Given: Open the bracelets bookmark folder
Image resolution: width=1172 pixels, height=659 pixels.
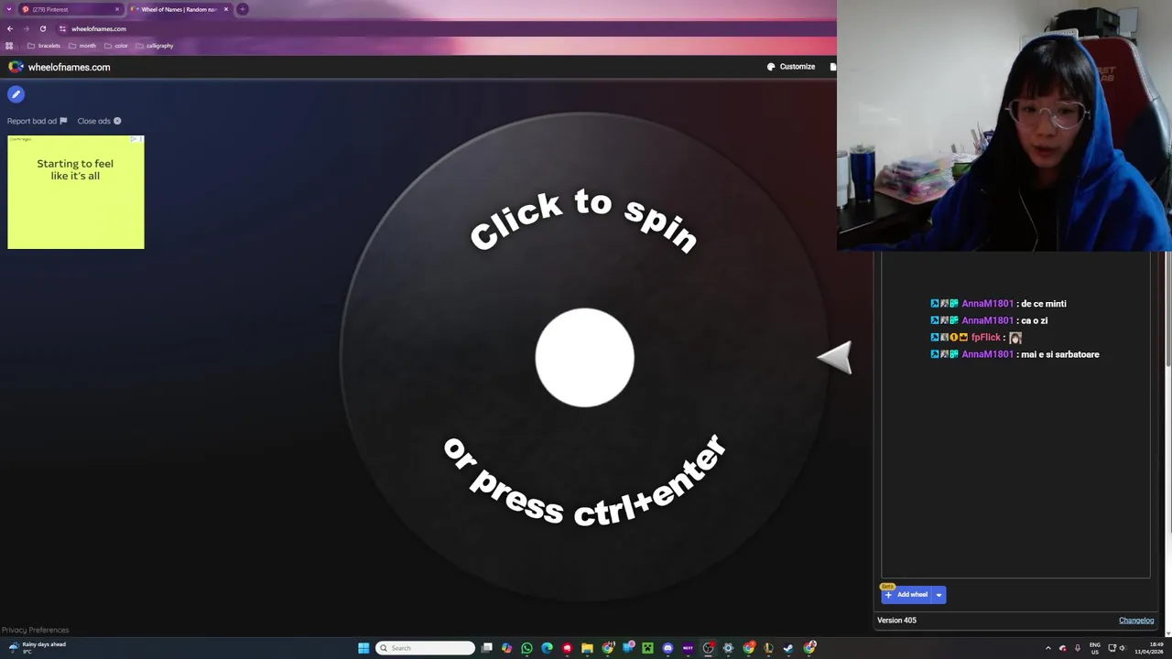Looking at the screenshot, I should [x=44, y=46].
